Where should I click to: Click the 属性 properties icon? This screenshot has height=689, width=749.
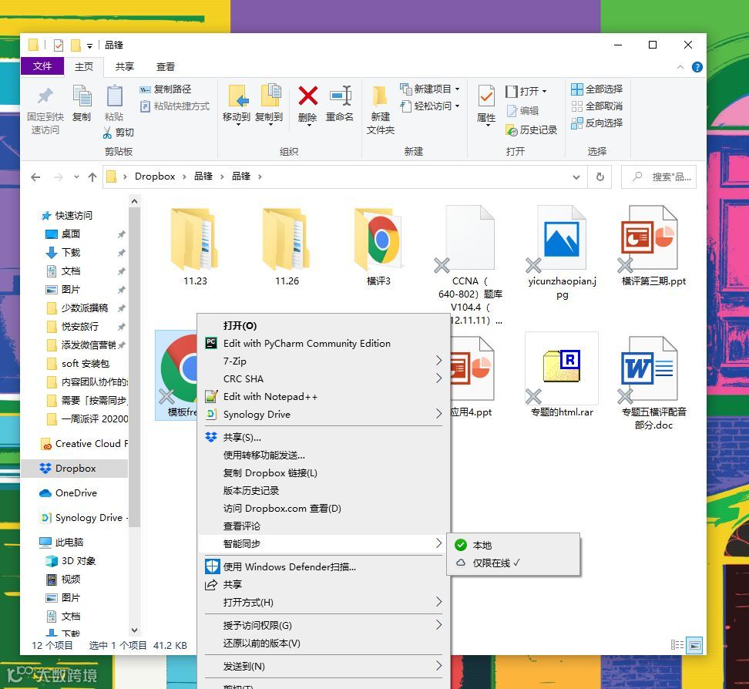pos(486,97)
